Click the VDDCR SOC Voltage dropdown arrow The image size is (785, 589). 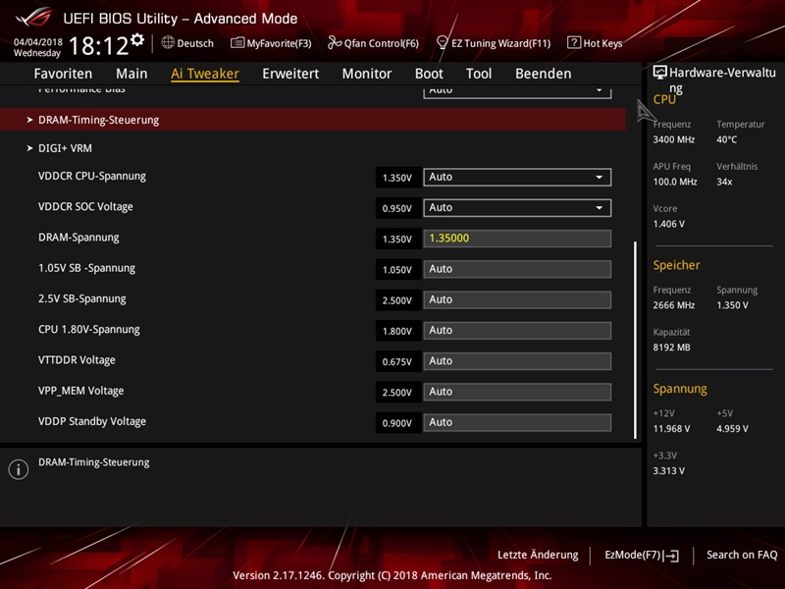(x=599, y=207)
